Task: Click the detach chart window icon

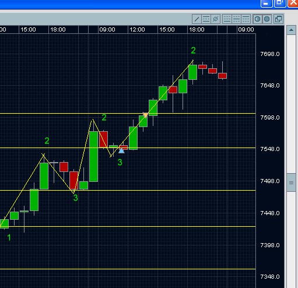Action: [x=278, y=19]
